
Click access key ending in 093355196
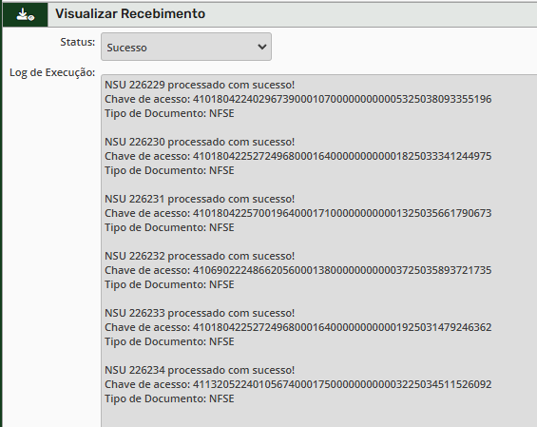click(342, 99)
